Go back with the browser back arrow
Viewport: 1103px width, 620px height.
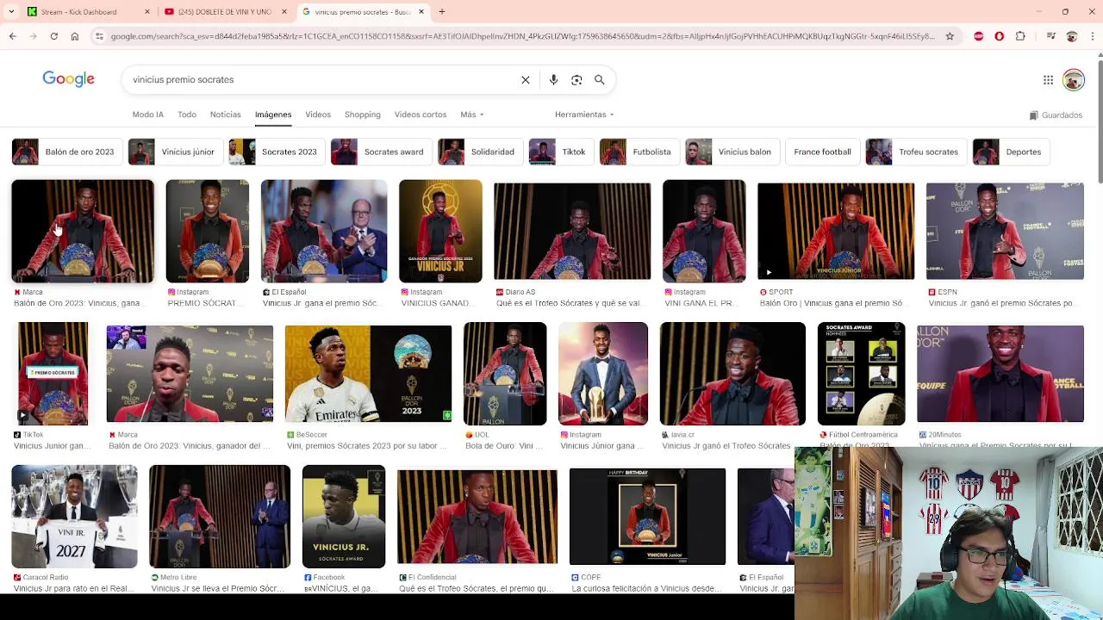(12, 36)
